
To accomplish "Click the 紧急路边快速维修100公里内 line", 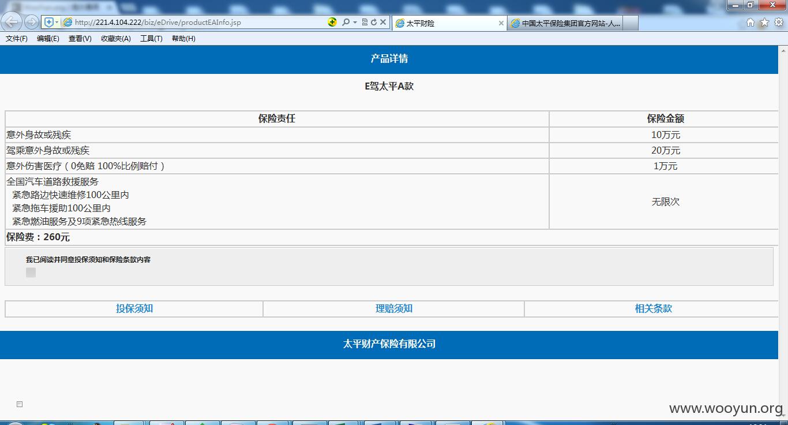I will [70, 195].
